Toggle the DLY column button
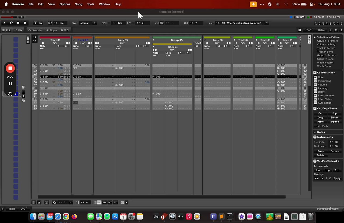The image size is (344, 223). (110, 203)
